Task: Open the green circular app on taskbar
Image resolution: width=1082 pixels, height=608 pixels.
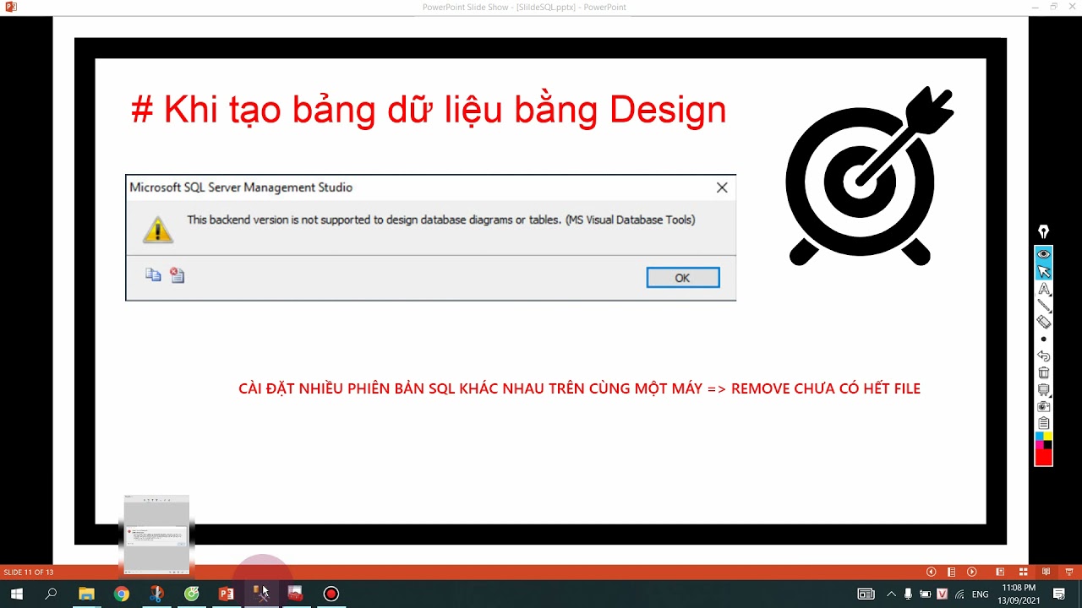Action: [192, 594]
